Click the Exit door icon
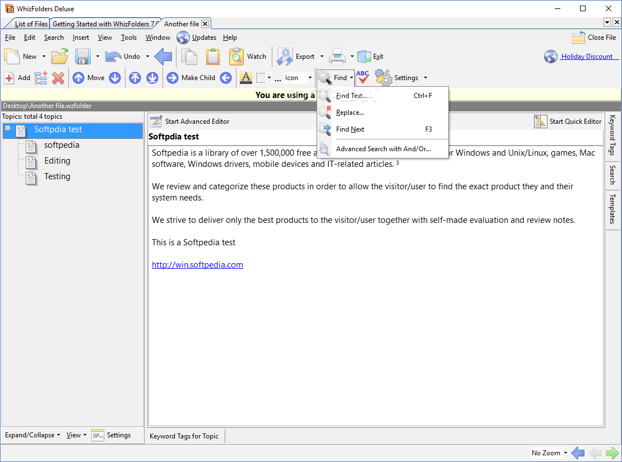This screenshot has width=622, height=462. (364, 57)
